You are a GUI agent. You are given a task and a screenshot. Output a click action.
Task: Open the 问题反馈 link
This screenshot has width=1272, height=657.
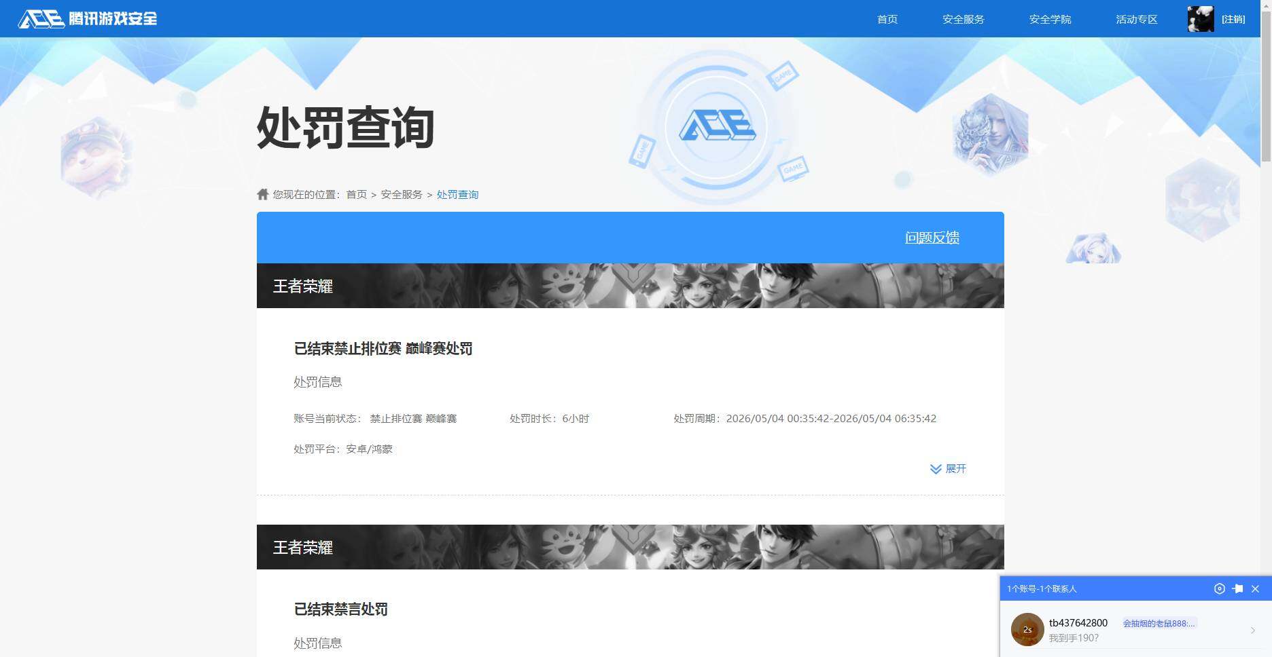tap(932, 238)
